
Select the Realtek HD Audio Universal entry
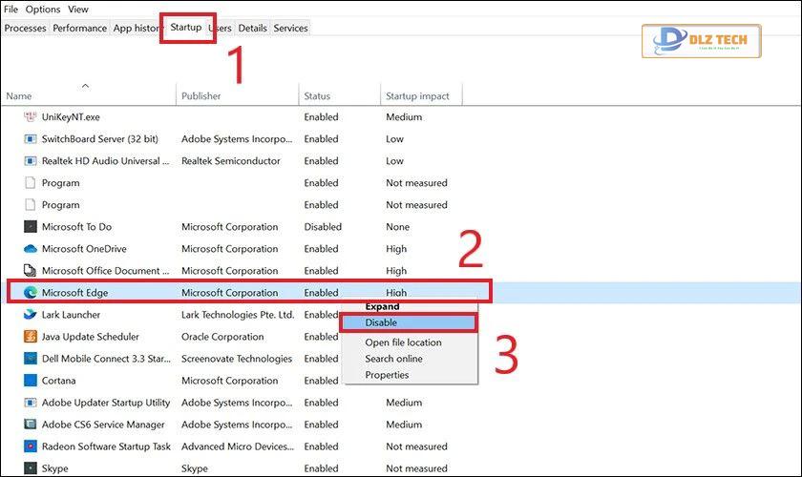click(105, 161)
